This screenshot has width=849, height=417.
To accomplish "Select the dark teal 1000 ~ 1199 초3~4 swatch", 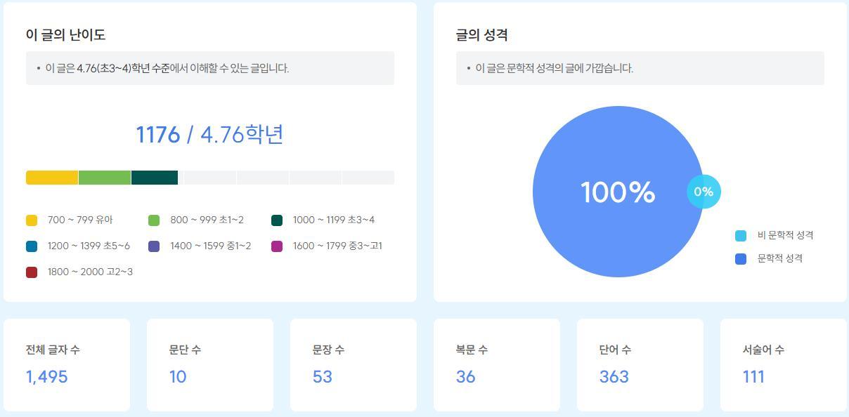I will (x=277, y=220).
